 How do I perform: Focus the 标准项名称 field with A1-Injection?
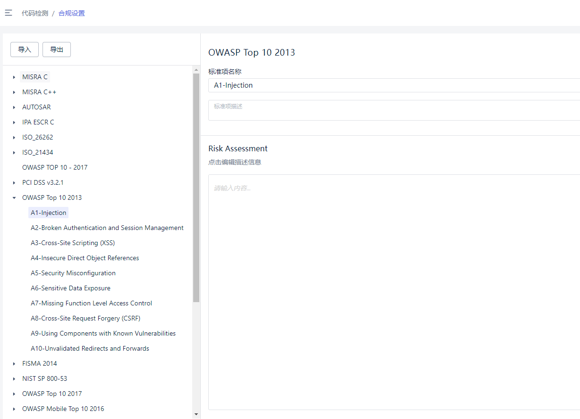[x=394, y=85]
